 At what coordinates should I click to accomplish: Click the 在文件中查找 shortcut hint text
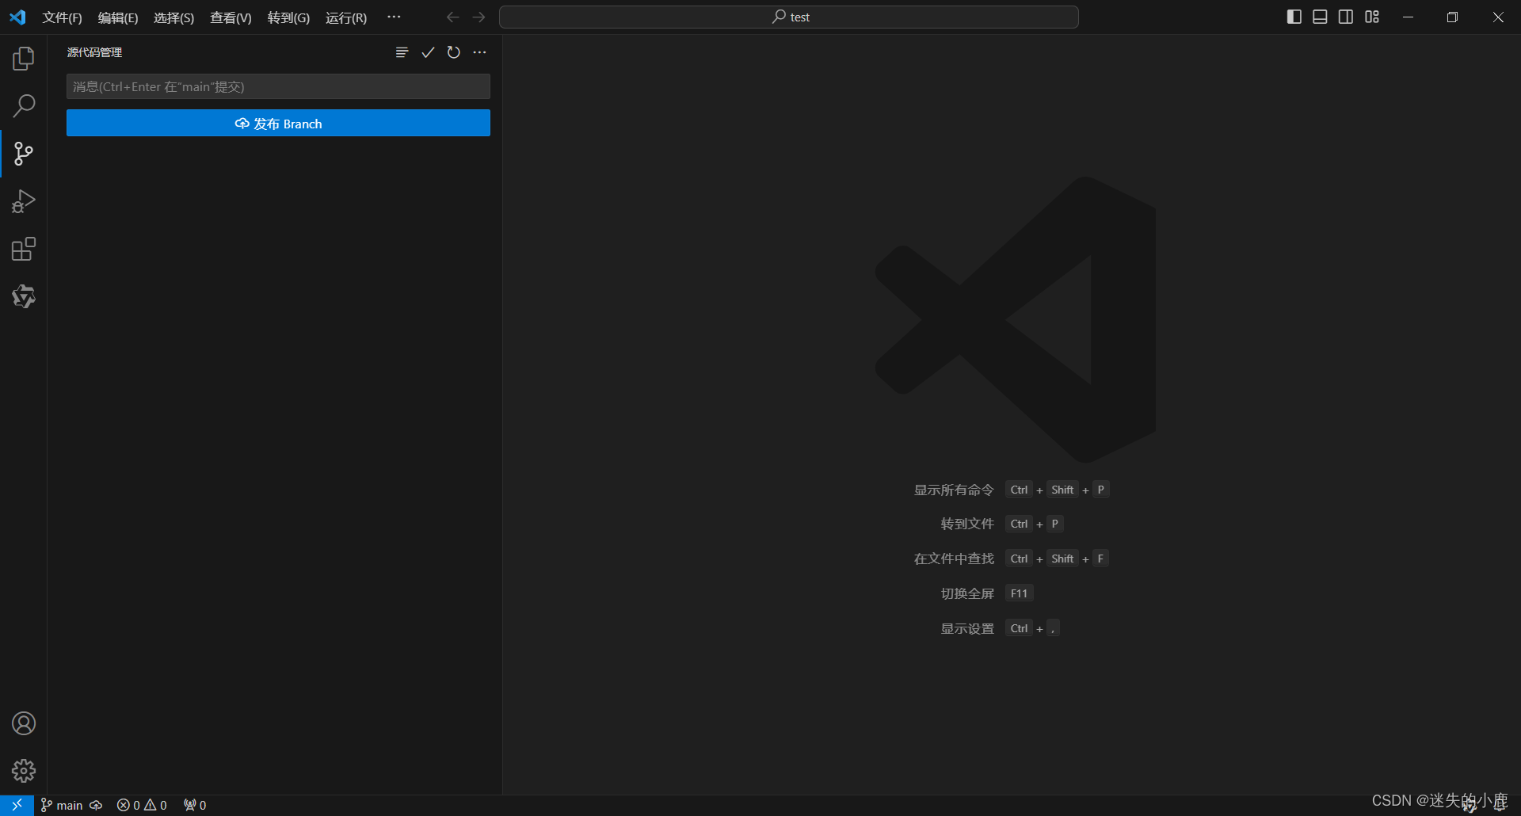pos(954,559)
